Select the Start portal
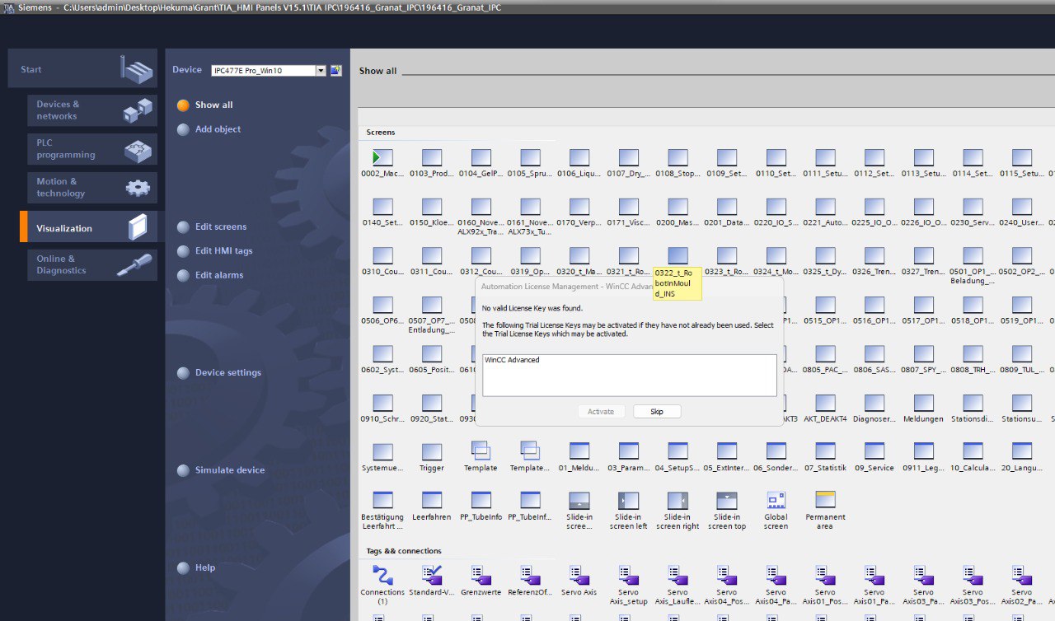1055x621 pixels. pyautogui.click(x=82, y=70)
